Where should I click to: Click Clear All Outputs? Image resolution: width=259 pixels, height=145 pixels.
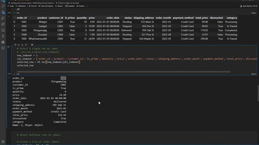46,6
